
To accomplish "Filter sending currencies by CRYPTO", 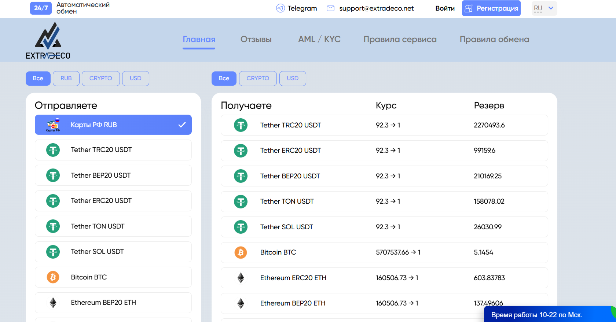I will point(101,78).
